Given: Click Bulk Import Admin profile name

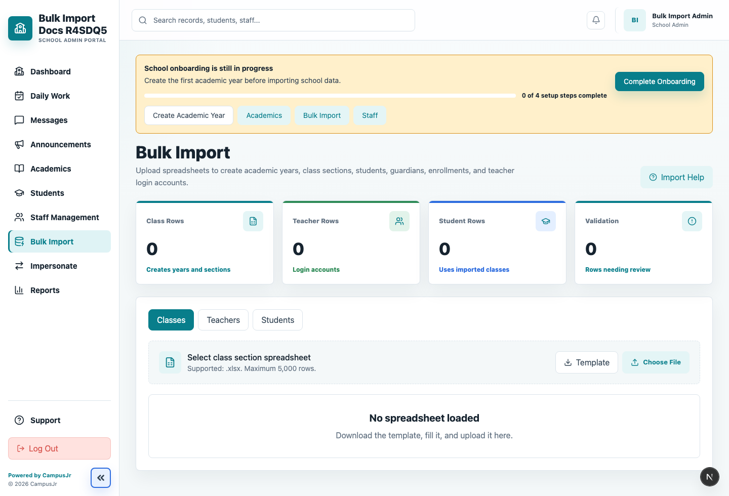Looking at the screenshot, I should point(682,16).
